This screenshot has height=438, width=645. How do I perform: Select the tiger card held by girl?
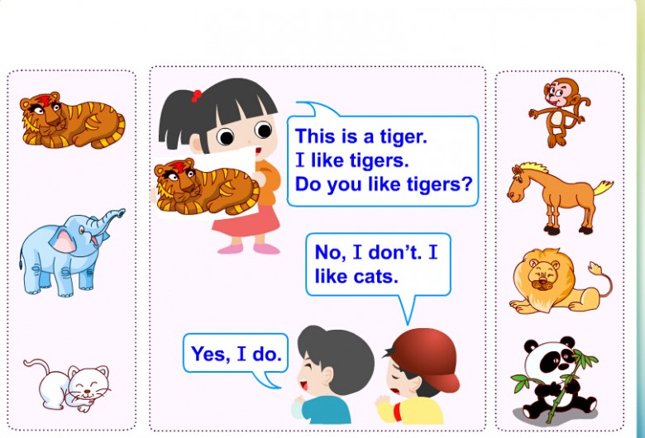(x=207, y=186)
